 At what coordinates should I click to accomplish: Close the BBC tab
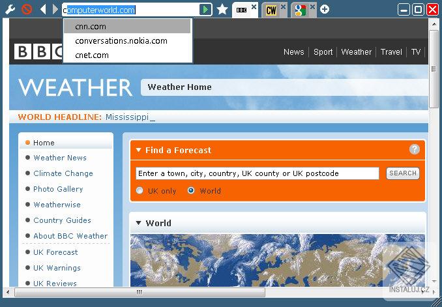click(254, 7)
